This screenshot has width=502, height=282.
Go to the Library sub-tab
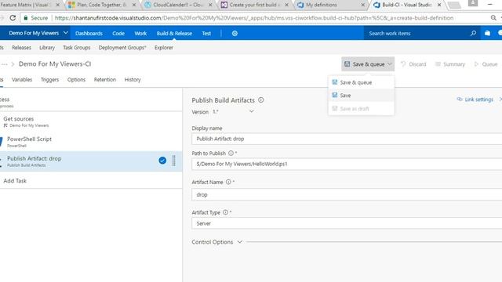click(47, 48)
